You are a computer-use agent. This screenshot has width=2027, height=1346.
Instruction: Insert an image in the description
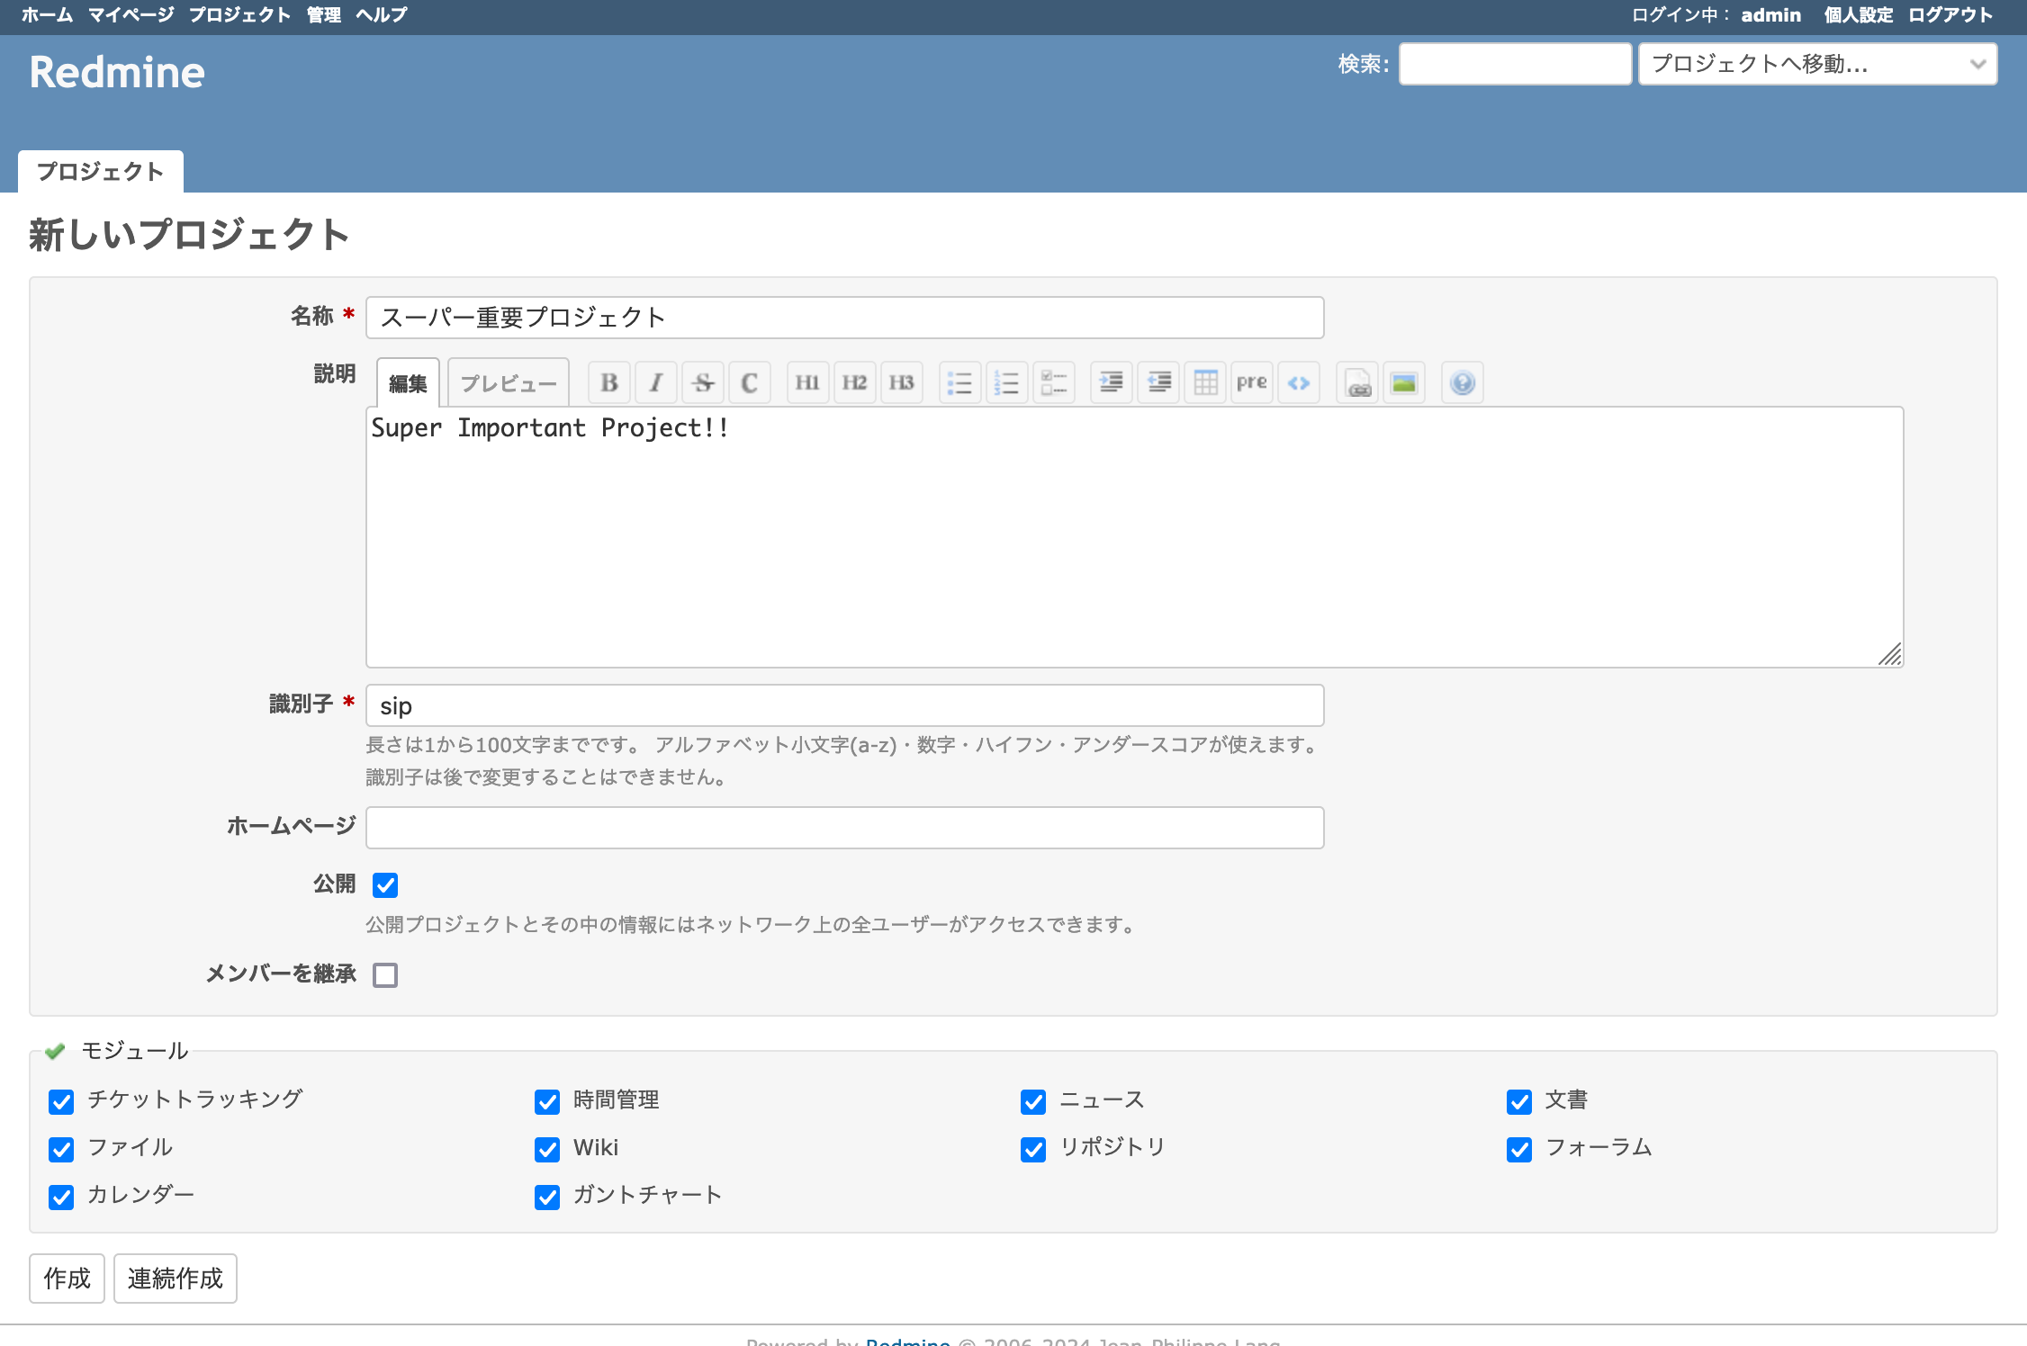(x=1404, y=381)
